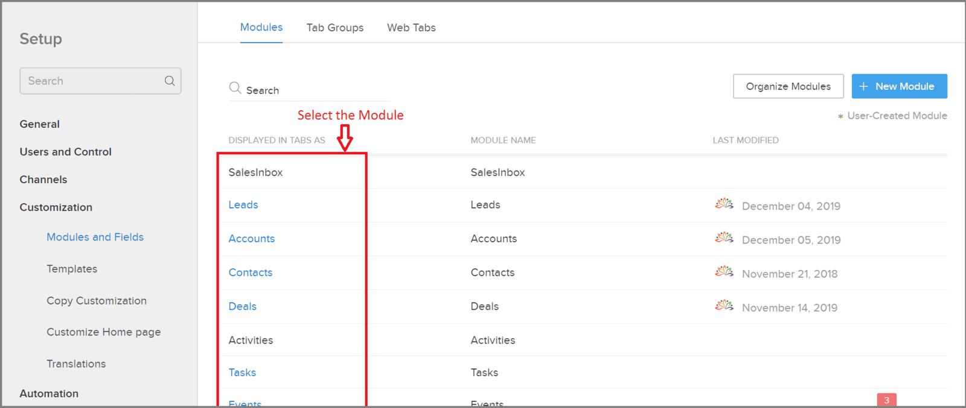Screen dimensions: 966x408
Task: Open Copy Customization option
Action: [x=97, y=301]
